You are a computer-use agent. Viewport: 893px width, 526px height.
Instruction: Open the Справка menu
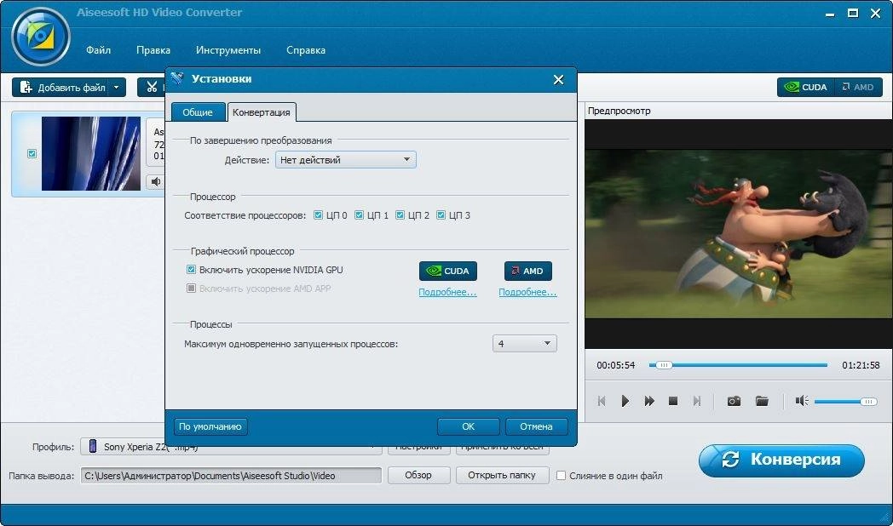[306, 50]
